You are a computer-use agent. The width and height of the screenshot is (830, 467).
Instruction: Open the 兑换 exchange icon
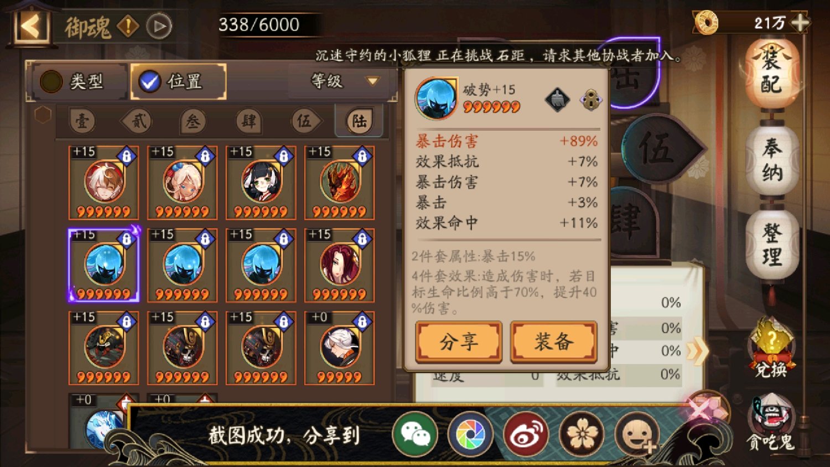[771, 347]
